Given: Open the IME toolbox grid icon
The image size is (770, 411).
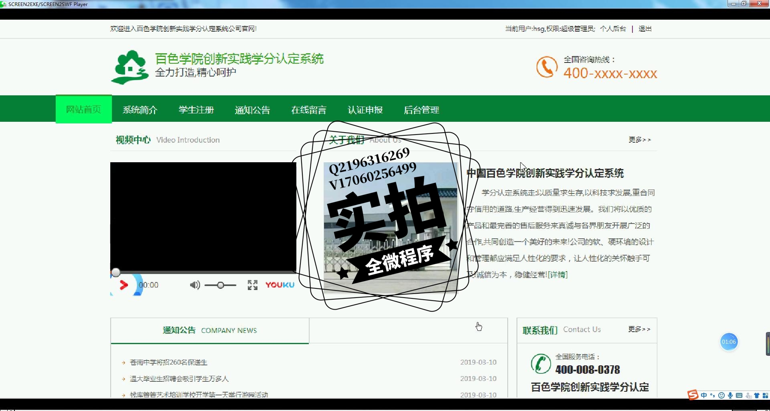Looking at the screenshot, I should click(765, 395).
